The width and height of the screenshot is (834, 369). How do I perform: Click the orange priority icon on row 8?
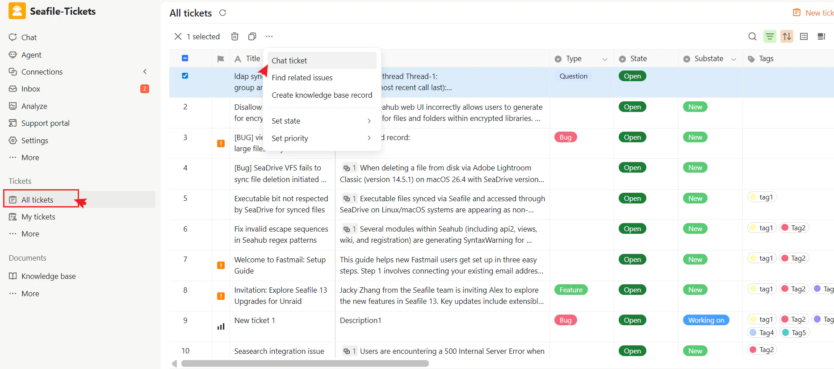[x=221, y=296]
